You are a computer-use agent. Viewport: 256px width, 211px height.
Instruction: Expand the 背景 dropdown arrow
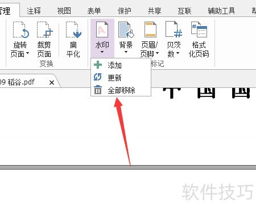[x=126, y=52]
